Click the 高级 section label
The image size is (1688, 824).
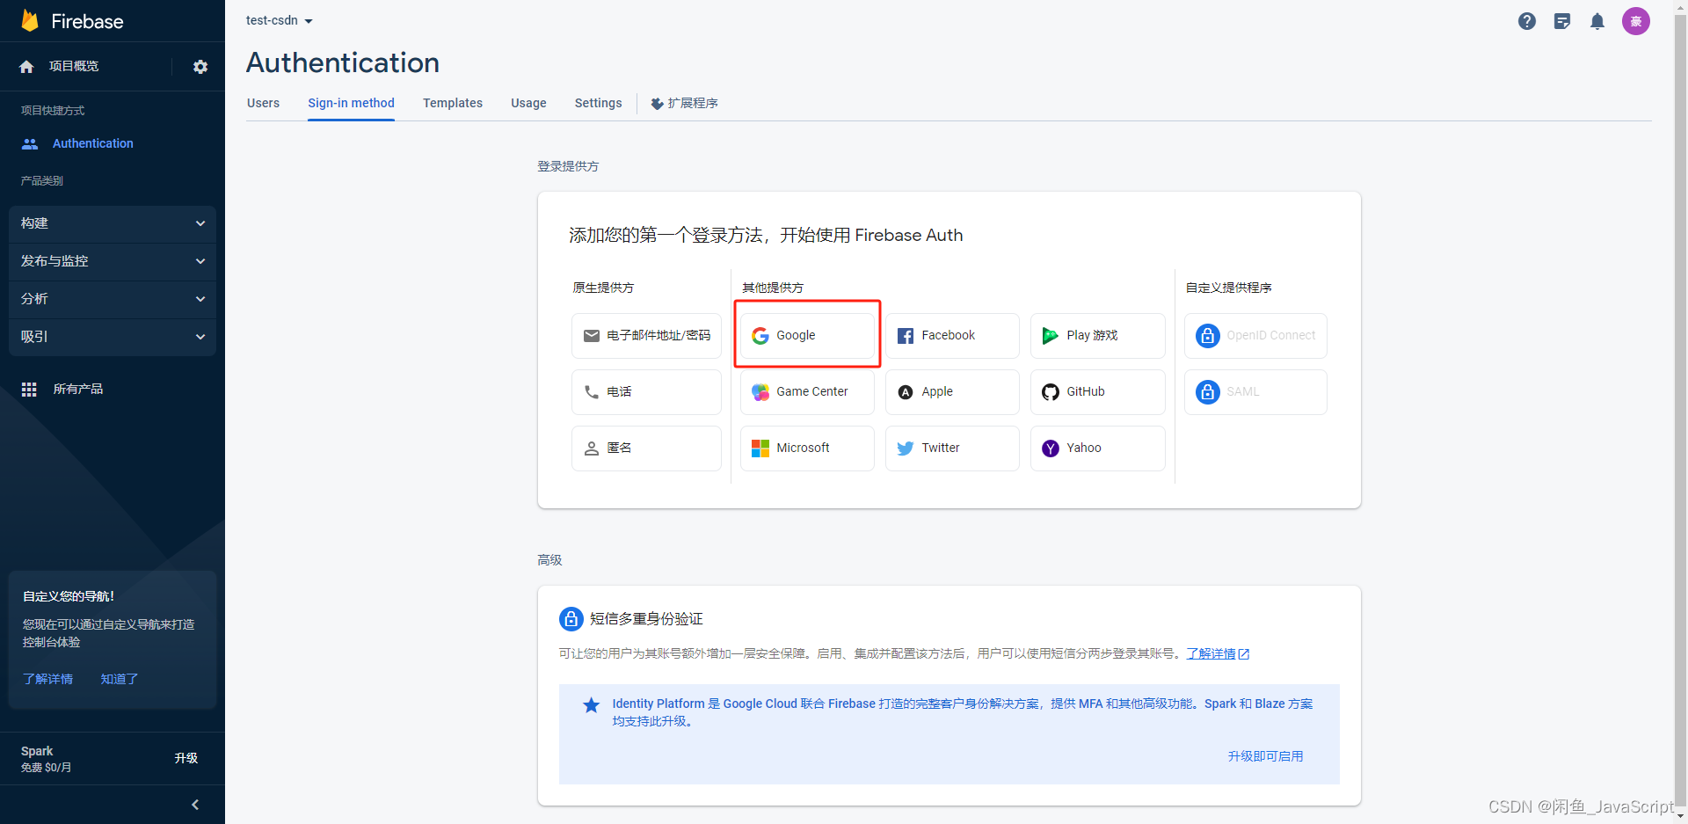point(549,560)
